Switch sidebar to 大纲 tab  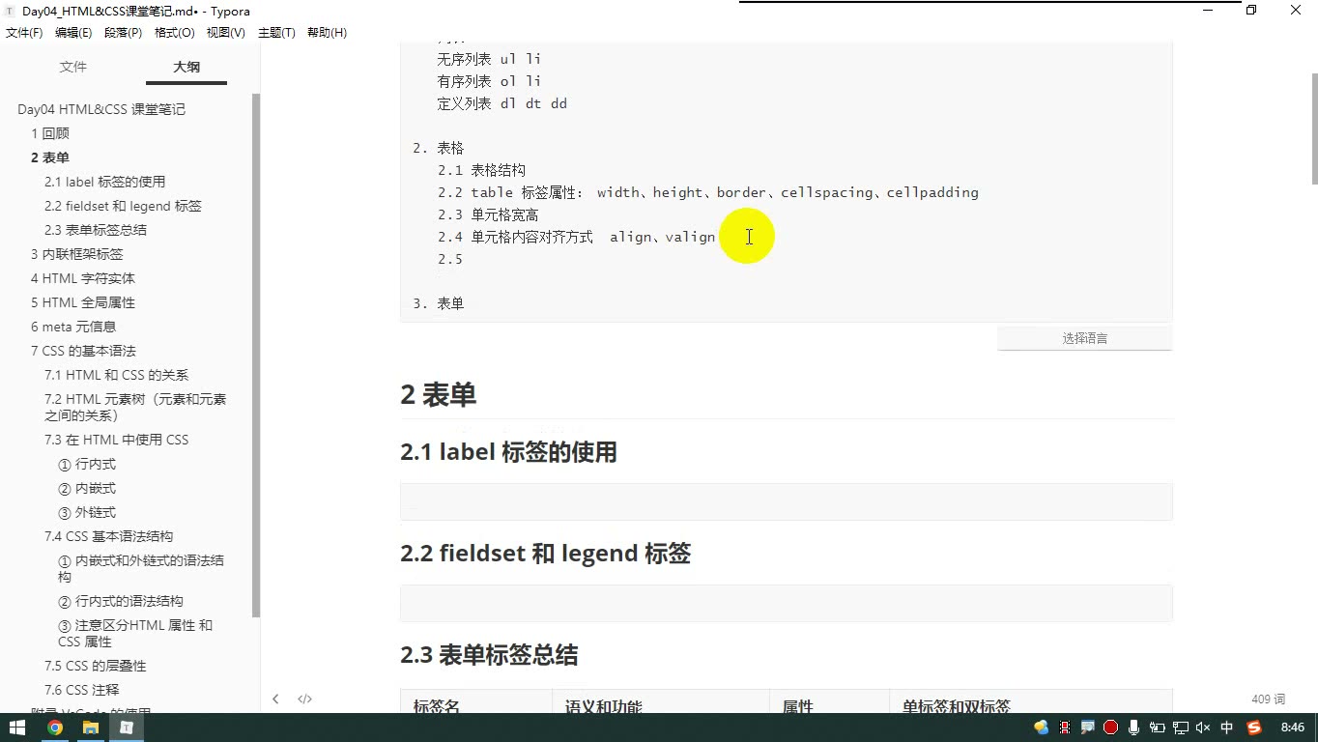coord(186,67)
